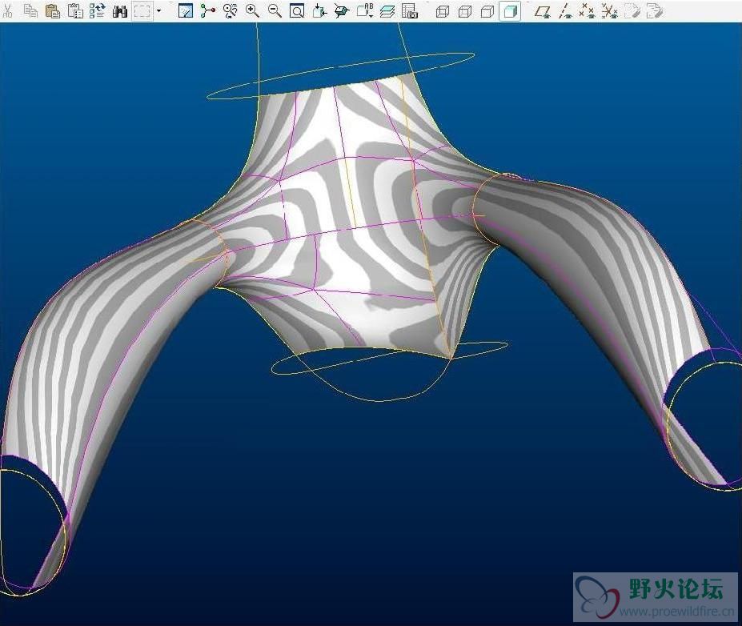Switch to Hidden Line display mode
Viewport: 742px width, 626px height.
click(x=465, y=11)
